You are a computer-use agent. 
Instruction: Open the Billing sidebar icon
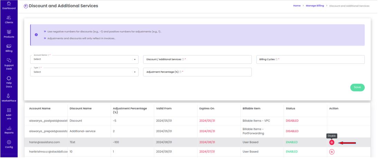(9, 46)
